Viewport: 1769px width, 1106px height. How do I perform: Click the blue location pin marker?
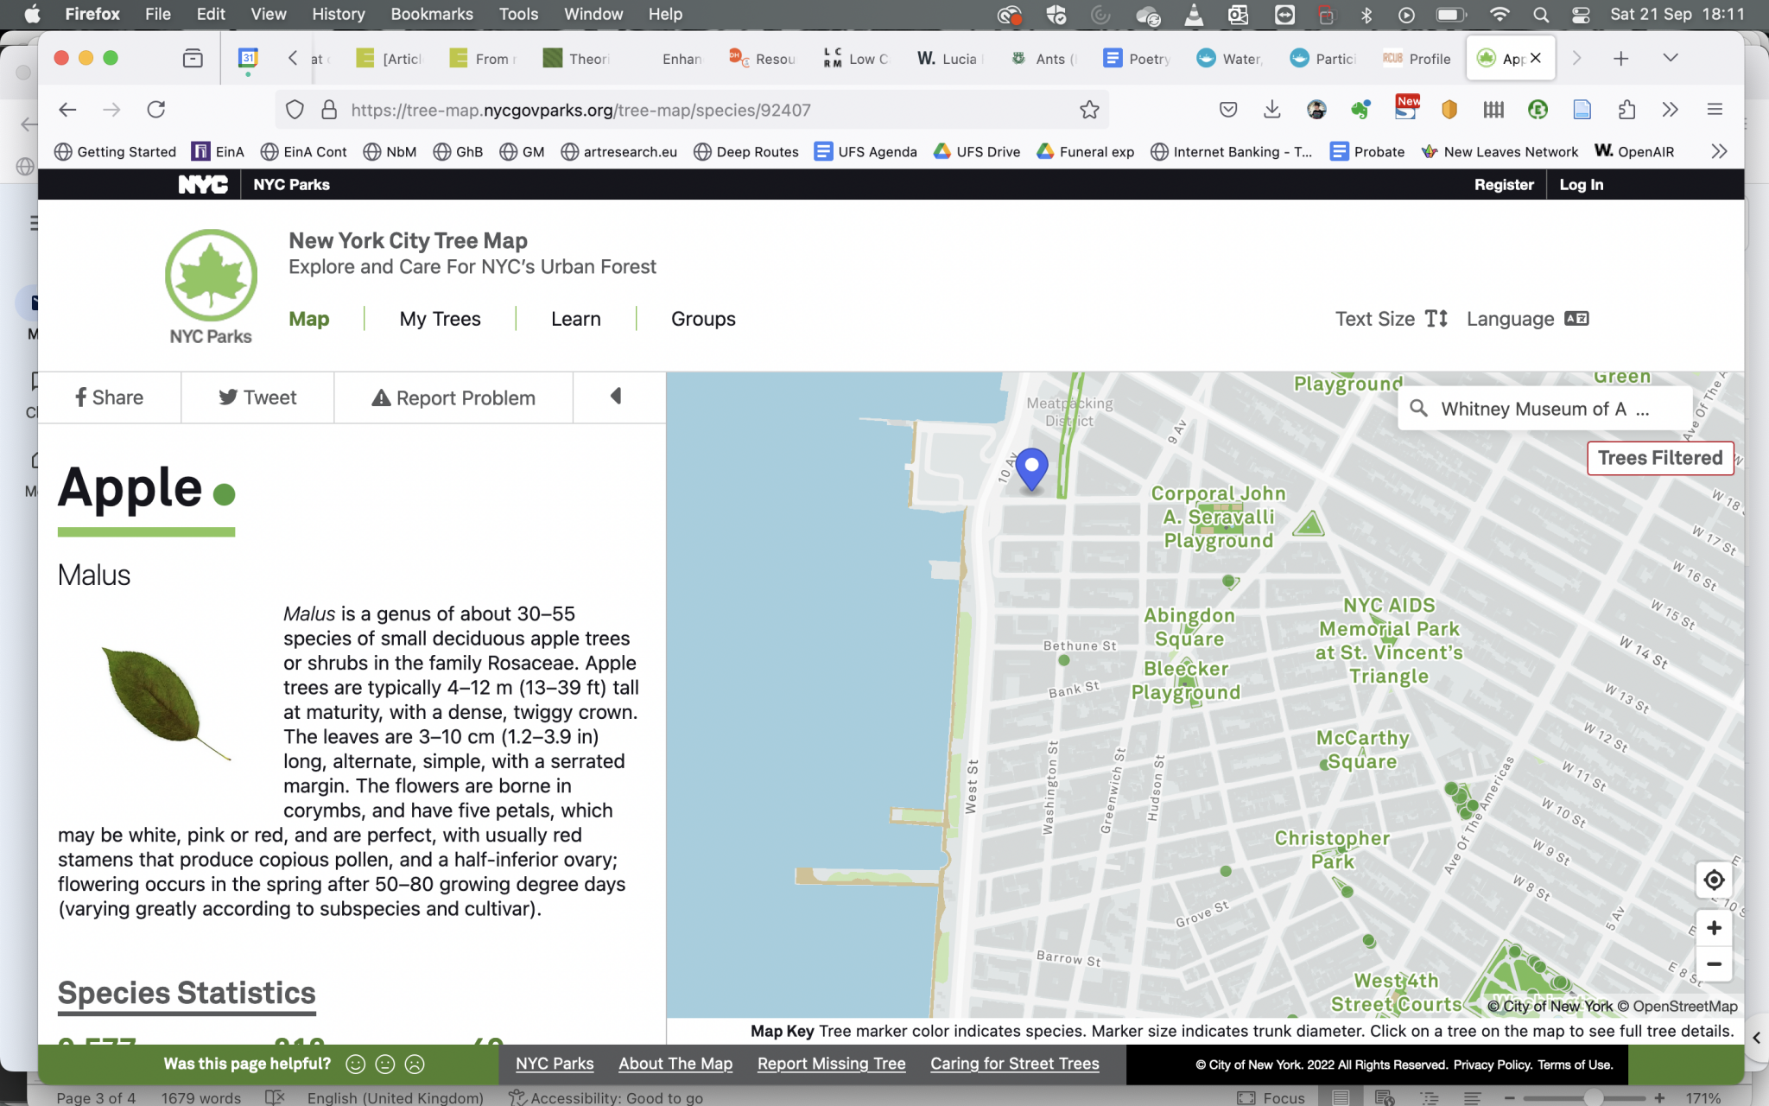pyautogui.click(x=1031, y=467)
